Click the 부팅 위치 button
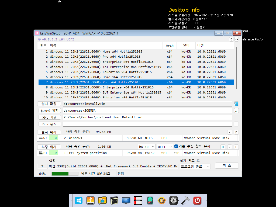This screenshot has height=207, width=276. 49,147
